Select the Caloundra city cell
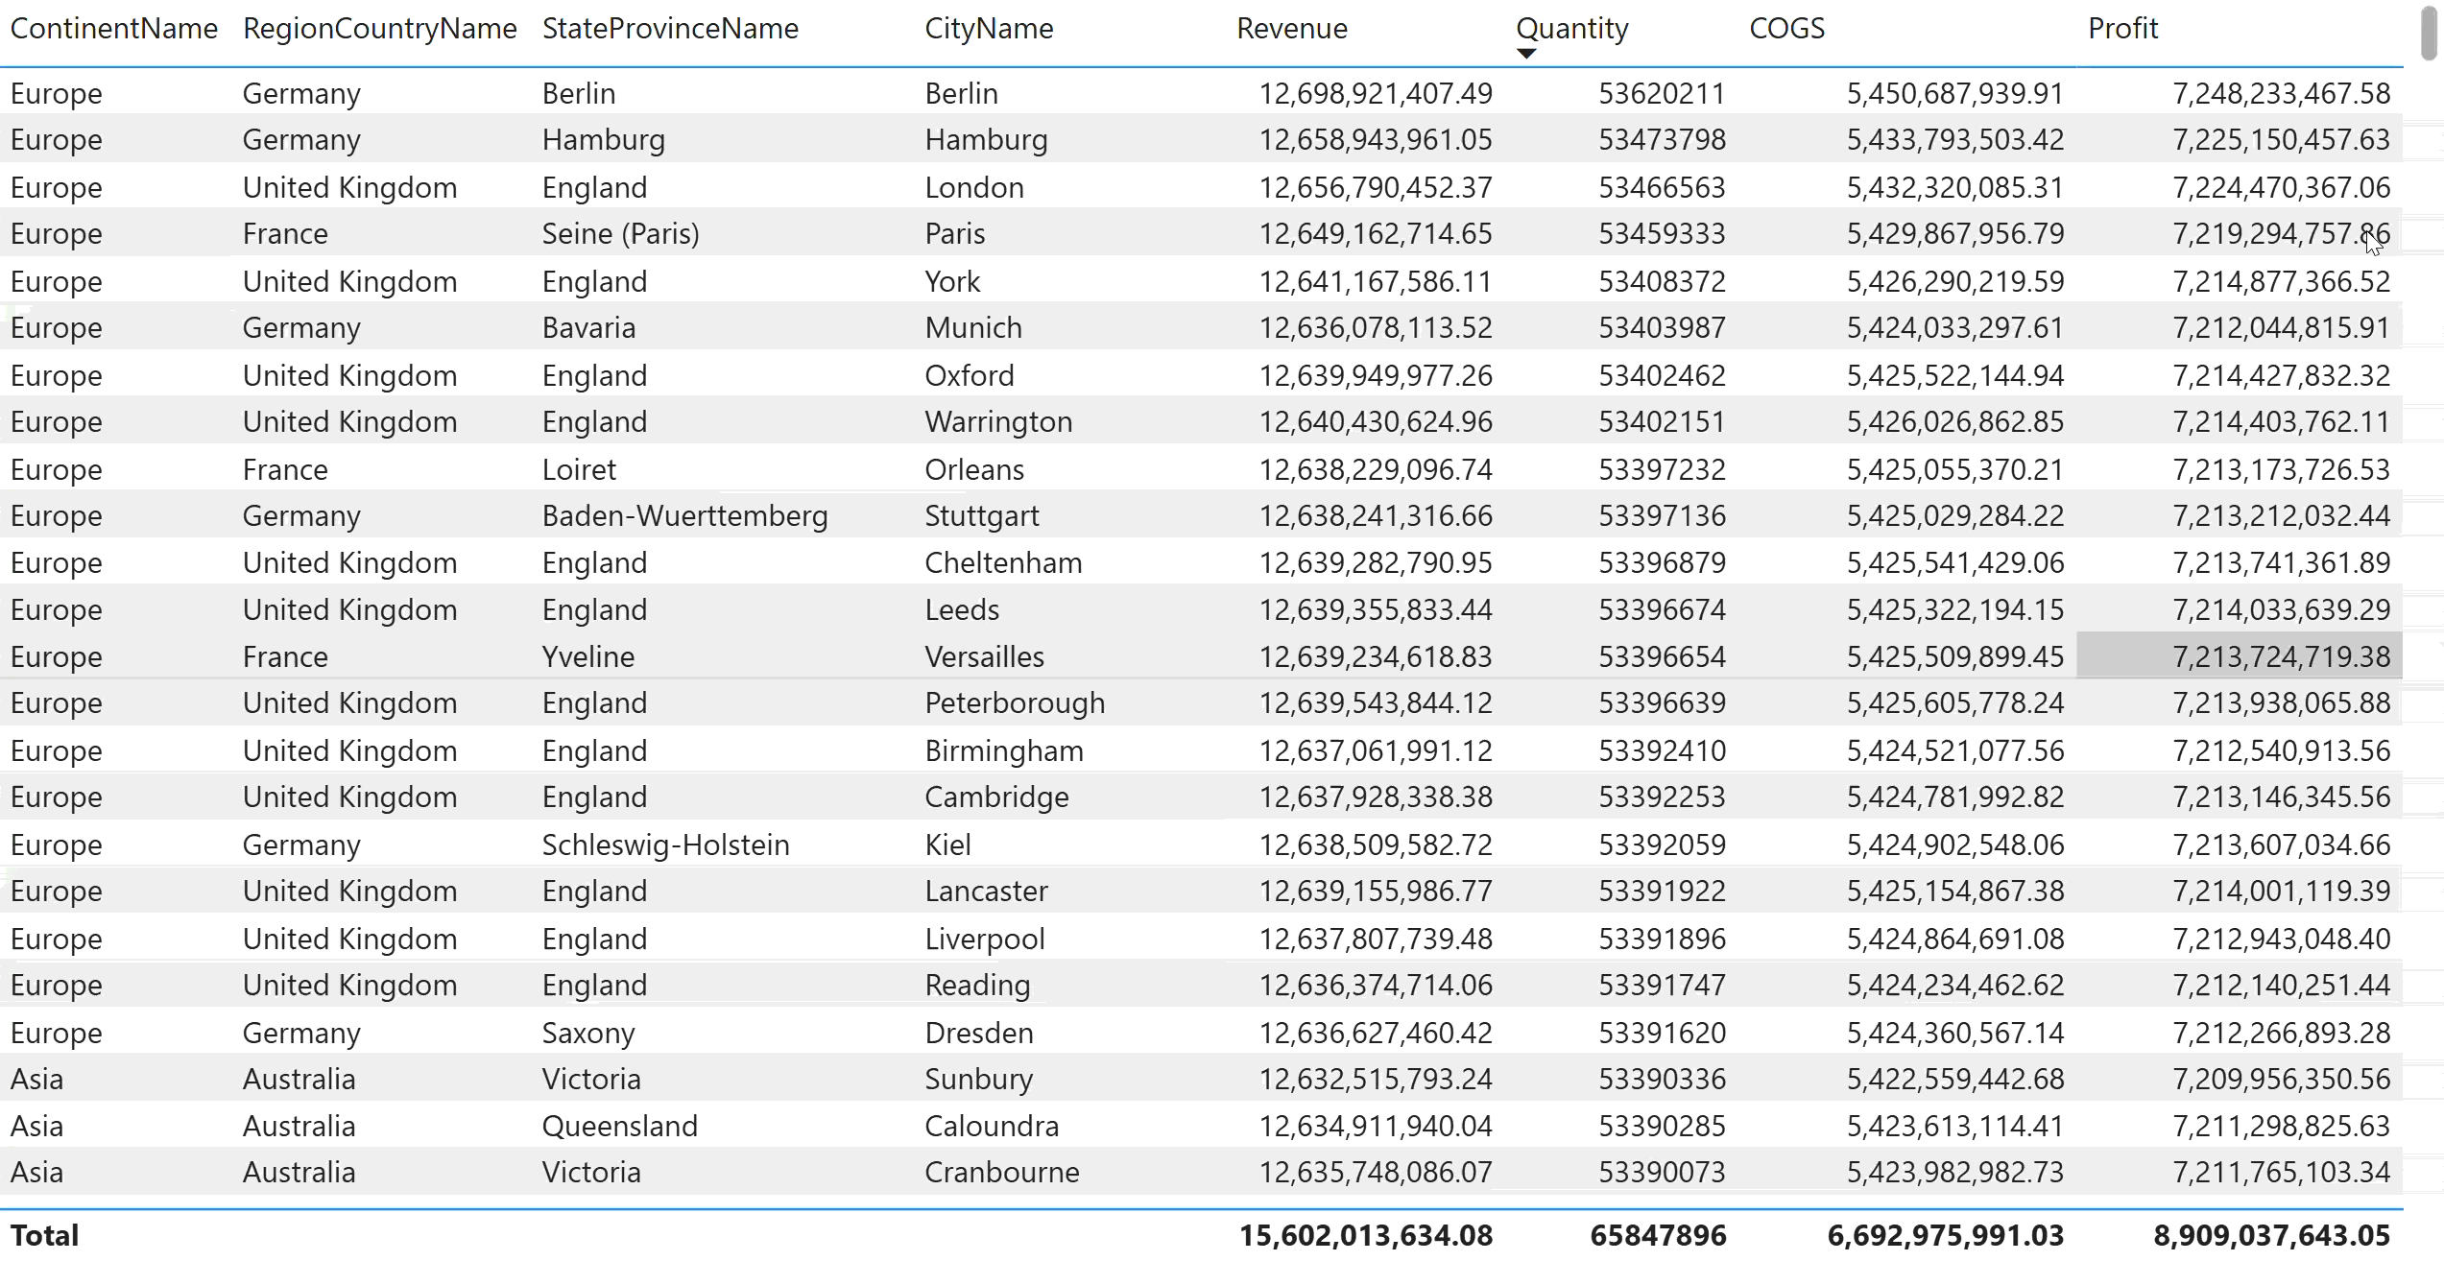This screenshot has width=2444, height=1261. 992,1127
